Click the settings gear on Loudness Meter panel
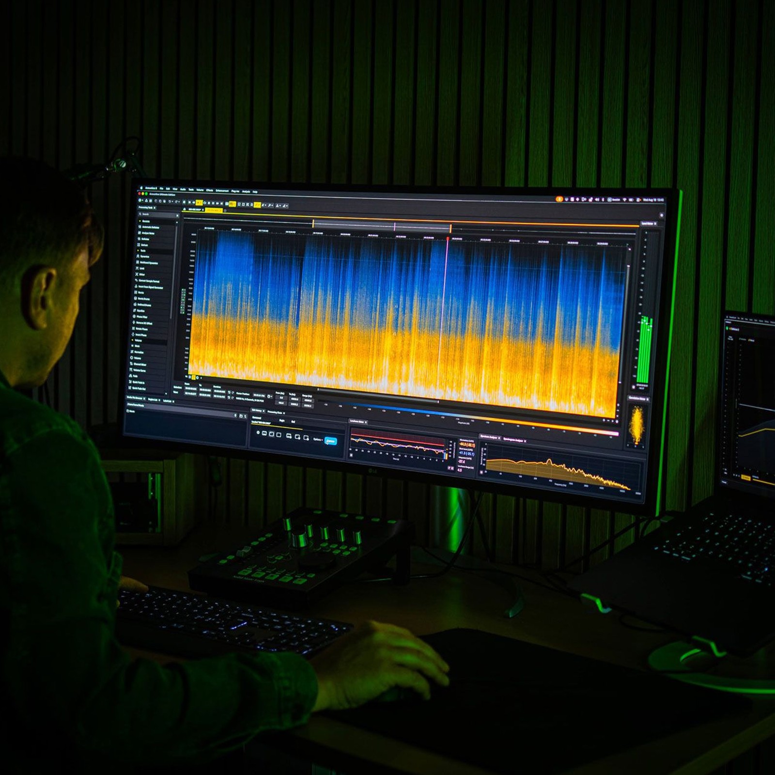 click(x=351, y=455)
